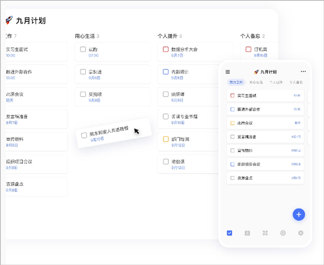Image resolution: width=324 pixels, height=265 pixels.
Task: Select the tasks checkmark icon in bottom bar
Action: [230, 233]
